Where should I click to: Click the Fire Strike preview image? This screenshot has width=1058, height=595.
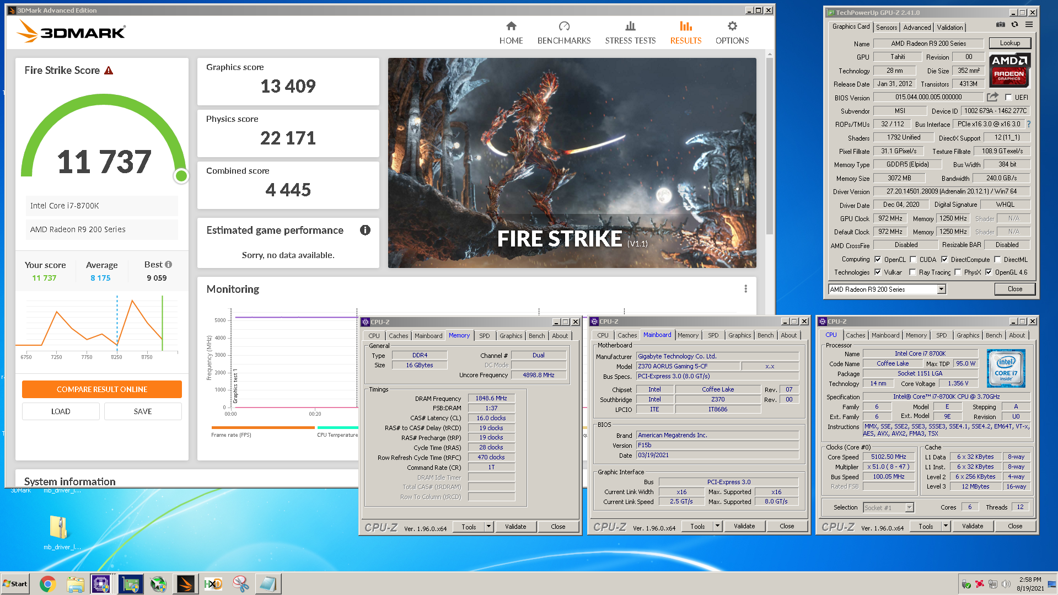pyautogui.click(x=572, y=163)
